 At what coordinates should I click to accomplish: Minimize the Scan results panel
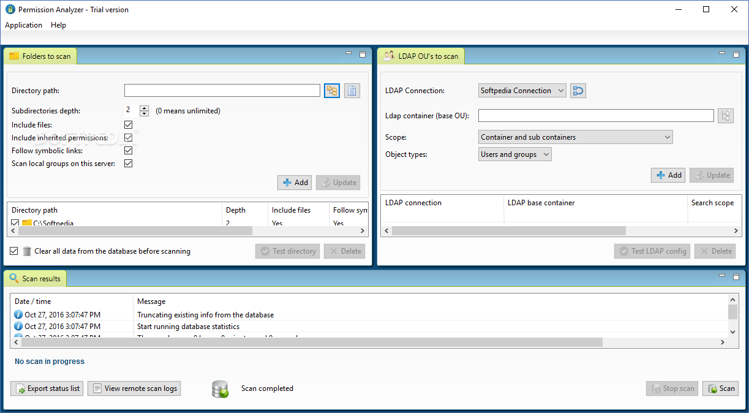pos(721,277)
